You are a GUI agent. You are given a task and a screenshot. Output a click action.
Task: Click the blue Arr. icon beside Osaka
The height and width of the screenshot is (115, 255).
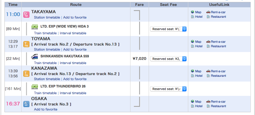pyautogui.click(x=26, y=104)
